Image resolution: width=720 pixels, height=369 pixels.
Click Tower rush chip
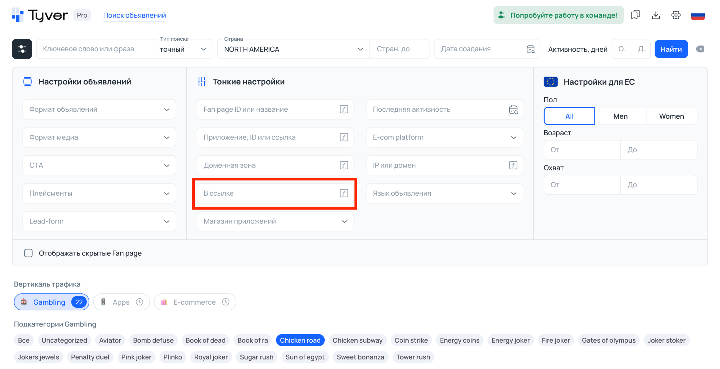pos(413,357)
